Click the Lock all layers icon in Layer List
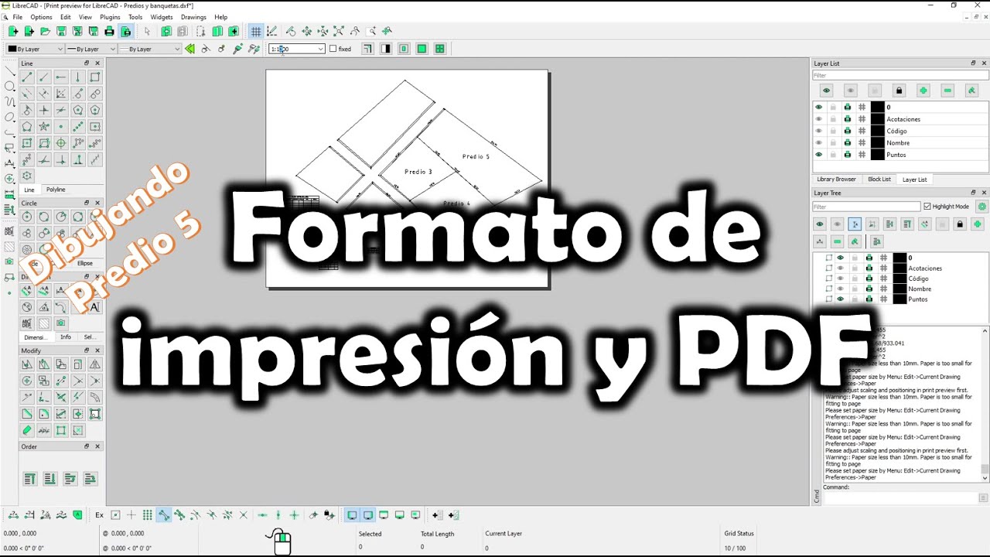 point(899,91)
